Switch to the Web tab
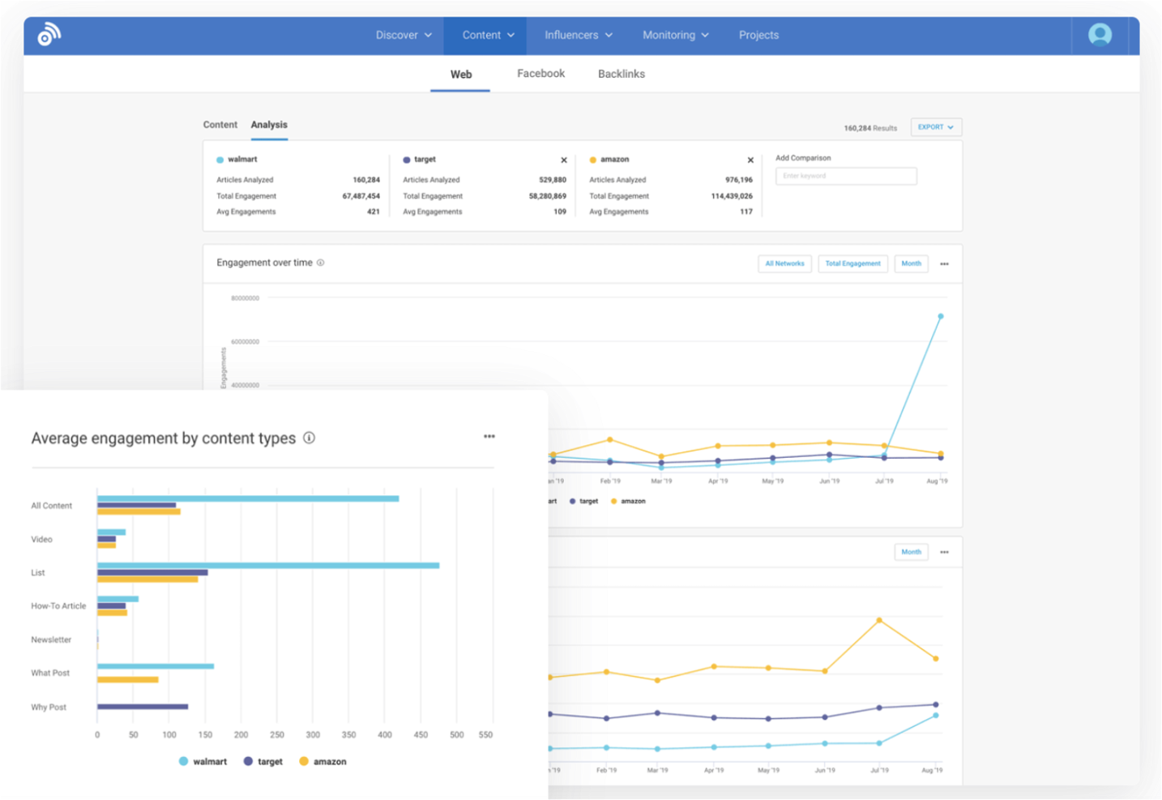This screenshot has width=1162, height=800. 460,75
